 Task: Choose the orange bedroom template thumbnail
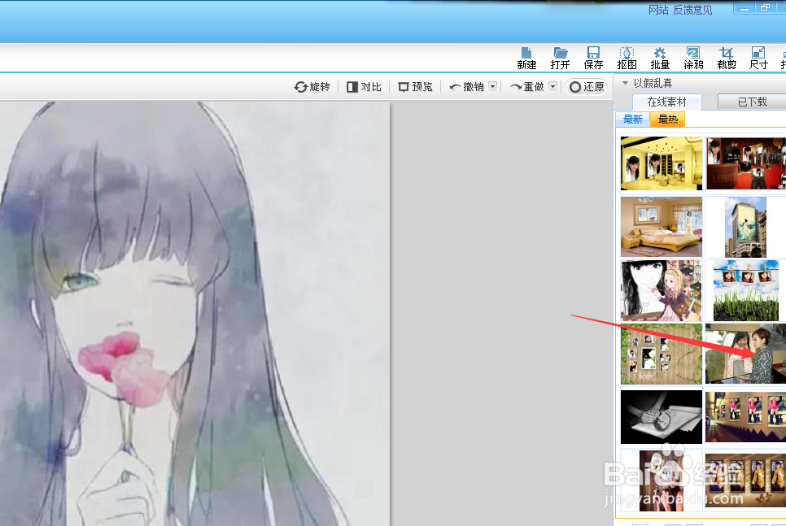[x=662, y=227]
